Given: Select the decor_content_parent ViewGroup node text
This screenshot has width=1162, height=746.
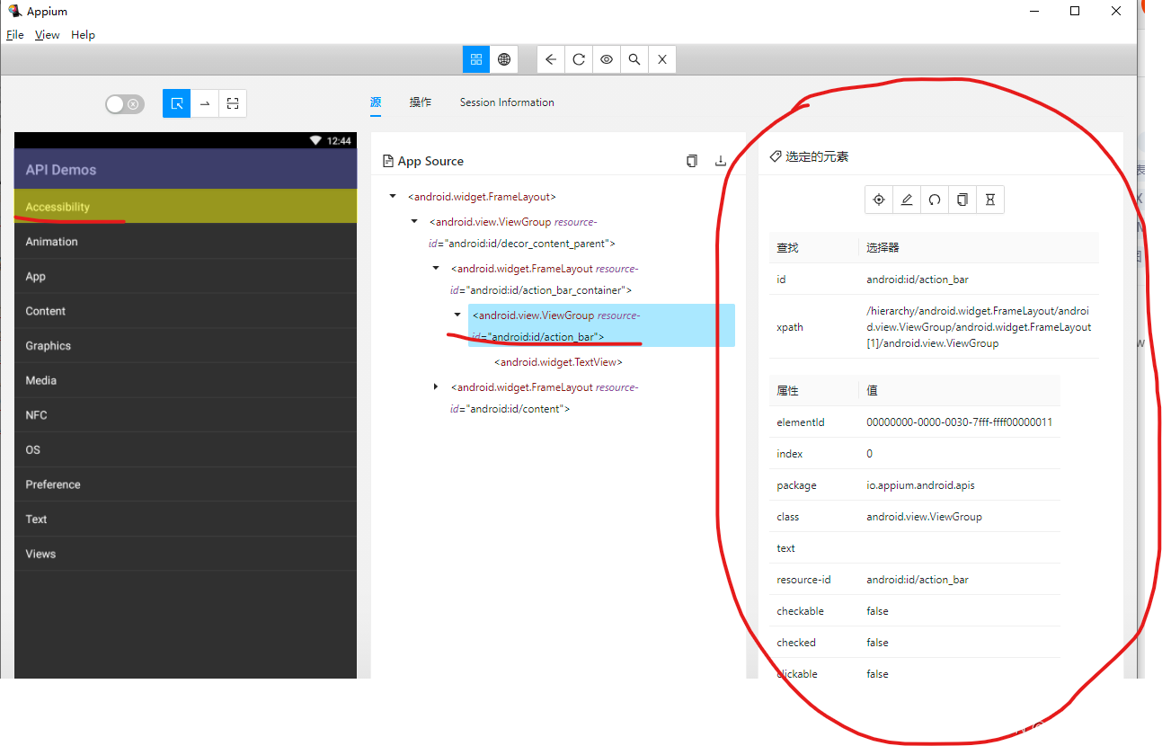Looking at the screenshot, I should click(x=522, y=232).
